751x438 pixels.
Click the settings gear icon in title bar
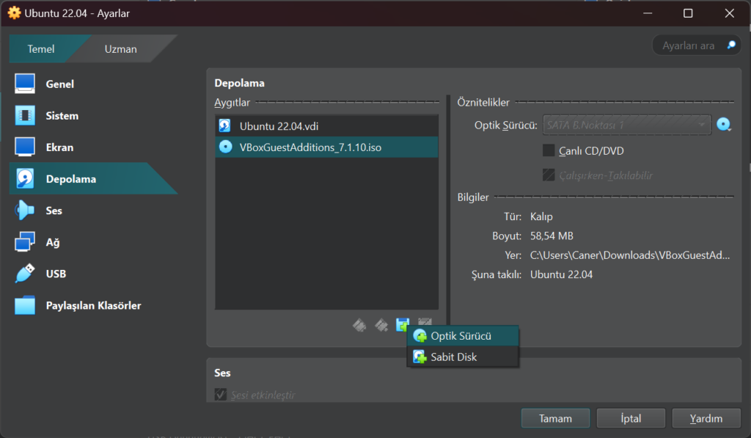coord(15,13)
